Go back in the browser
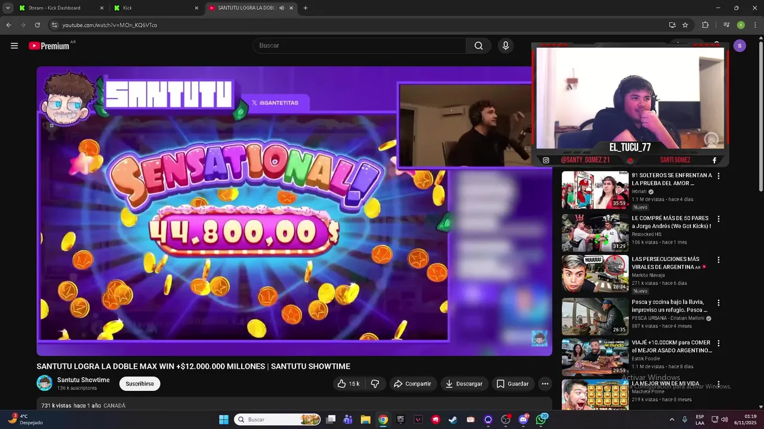764x429 pixels. [9, 25]
